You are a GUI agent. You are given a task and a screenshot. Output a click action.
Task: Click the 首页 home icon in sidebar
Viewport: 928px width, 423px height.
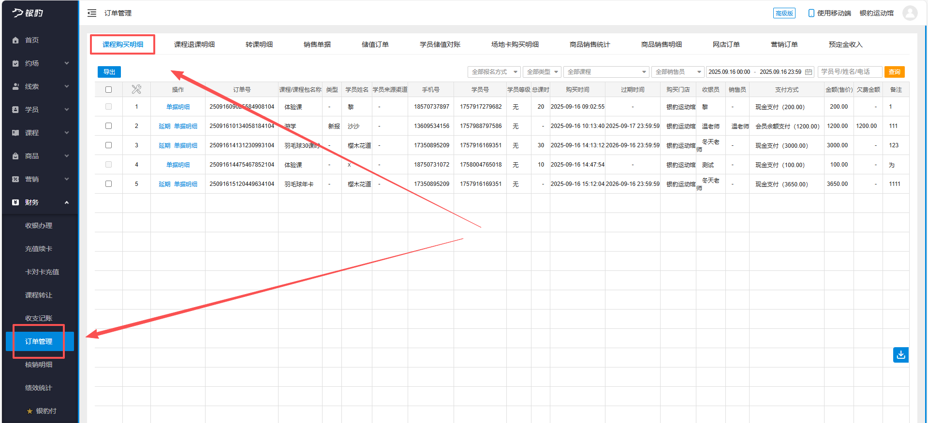pos(15,40)
